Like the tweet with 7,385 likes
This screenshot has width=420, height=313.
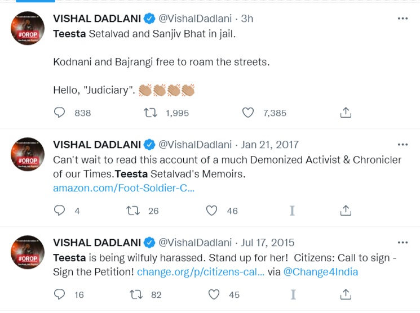248,113
